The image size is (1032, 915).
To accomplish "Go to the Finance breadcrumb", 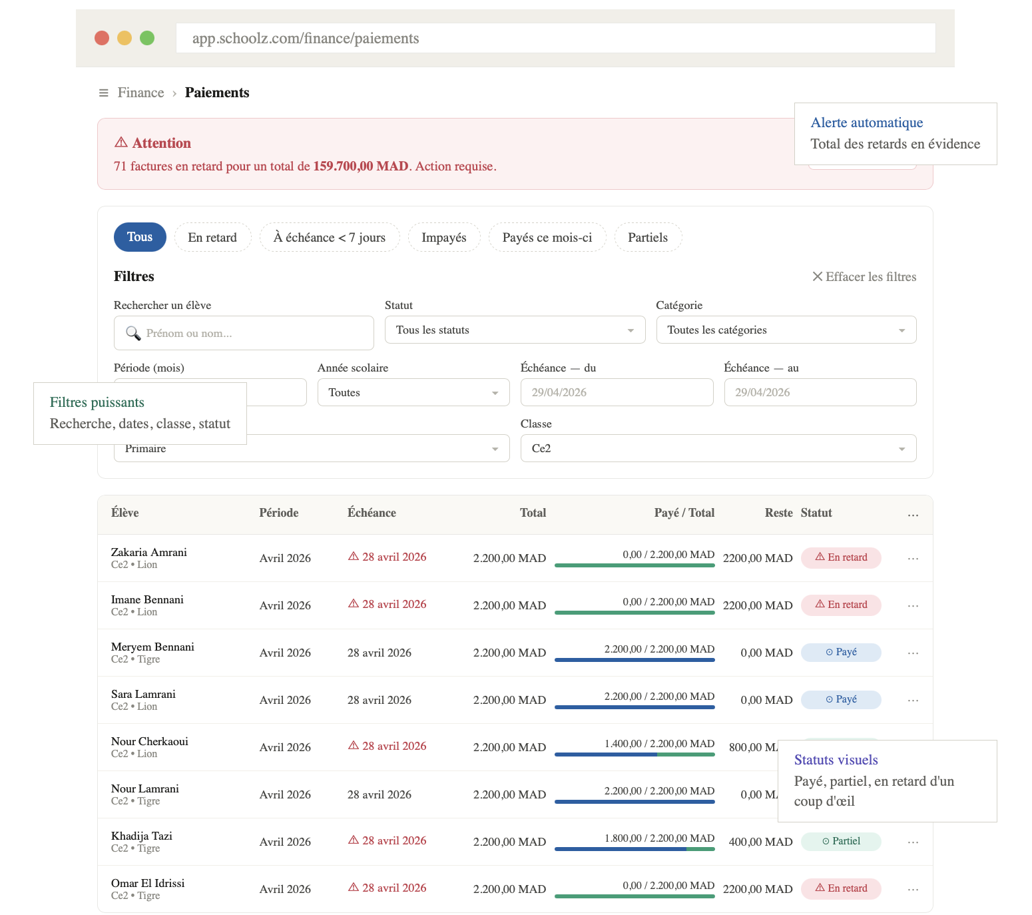I will pos(140,93).
